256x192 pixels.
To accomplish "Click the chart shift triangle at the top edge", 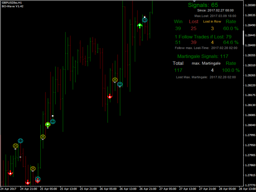I will (194, 1).
